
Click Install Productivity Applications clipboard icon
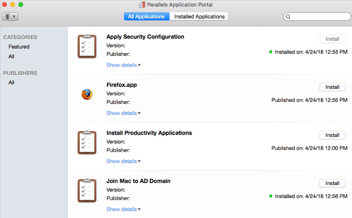87,142
